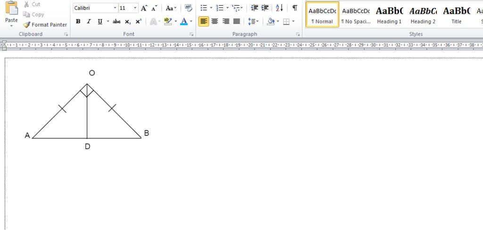Apply subscript formatting

point(127,21)
